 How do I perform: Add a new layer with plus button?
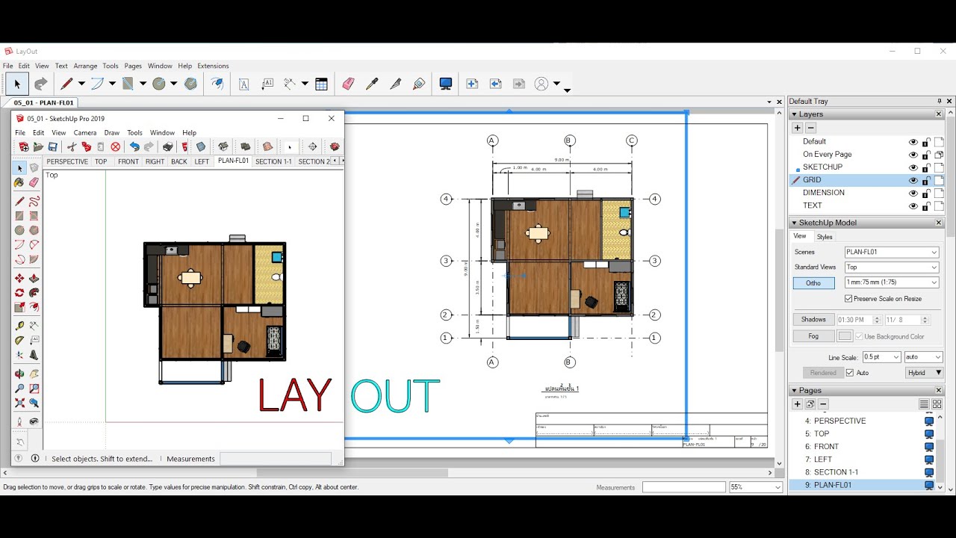coord(798,129)
